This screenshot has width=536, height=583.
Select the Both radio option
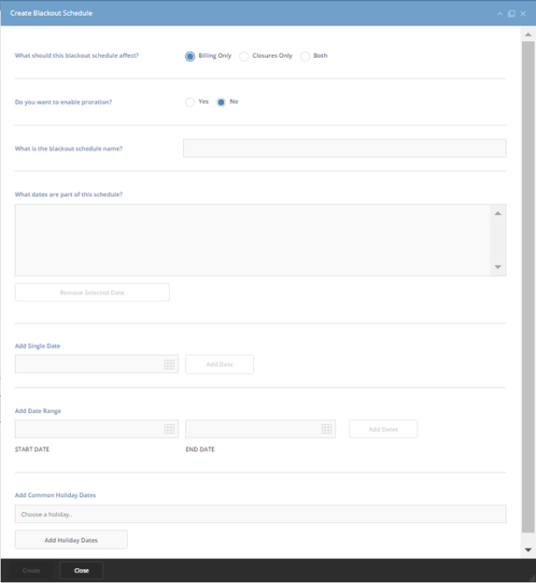(x=304, y=56)
